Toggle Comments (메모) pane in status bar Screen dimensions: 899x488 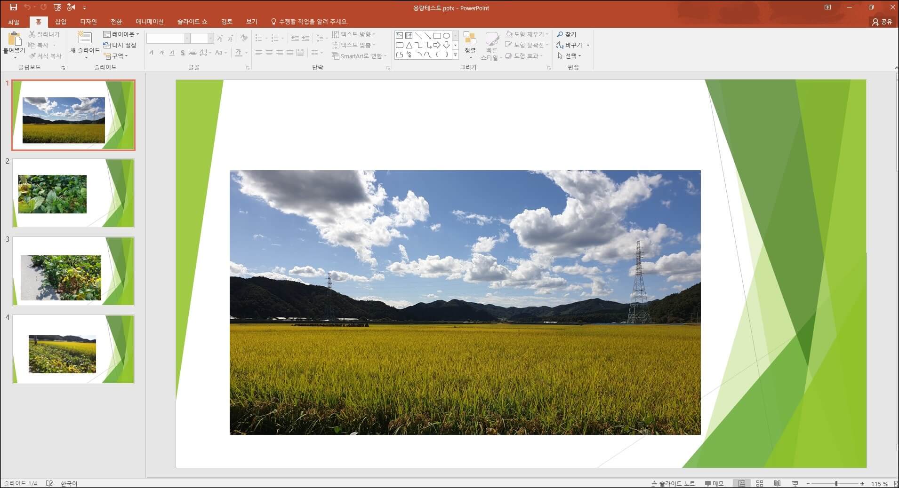(714, 483)
